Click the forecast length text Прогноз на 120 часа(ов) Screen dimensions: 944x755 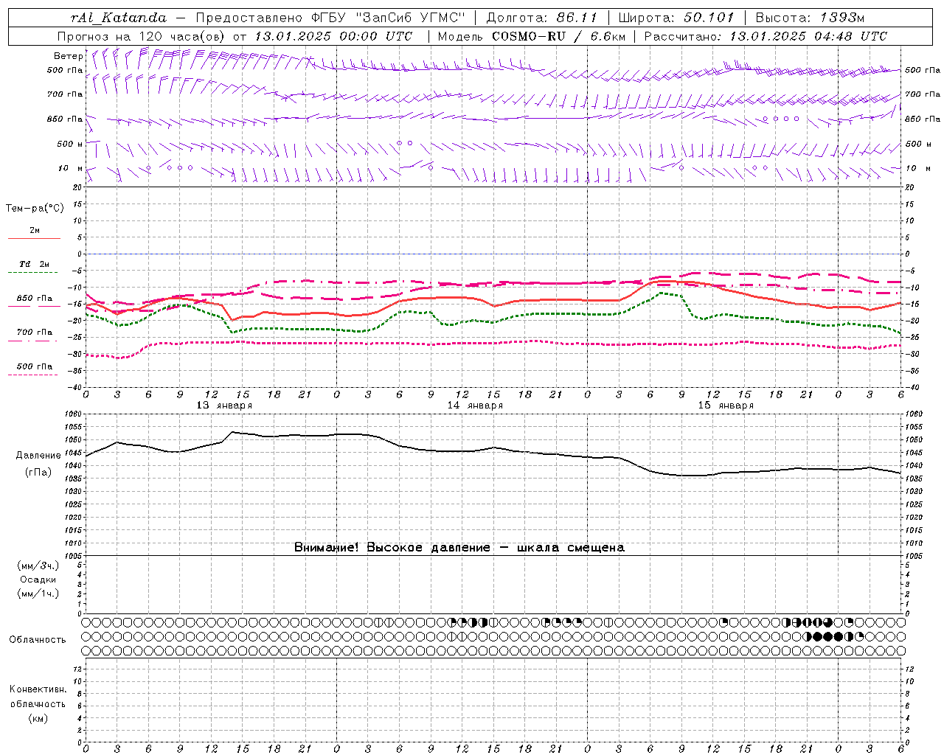(x=142, y=36)
